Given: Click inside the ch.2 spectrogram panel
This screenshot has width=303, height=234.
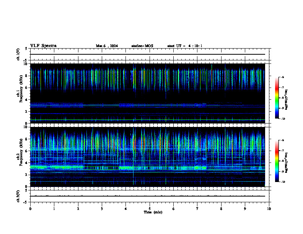Looking at the screenshot, I should coord(148,157).
